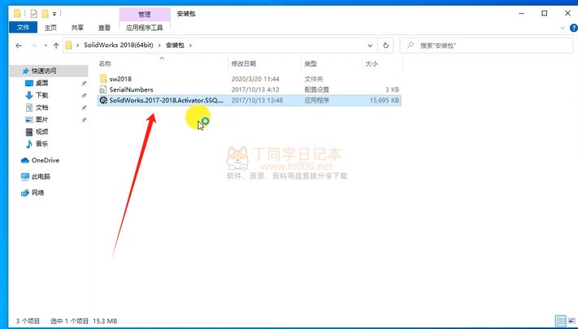The height and width of the screenshot is (329, 578).
Task: Open 图片 in navigation pane
Action: click(x=41, y=119)
